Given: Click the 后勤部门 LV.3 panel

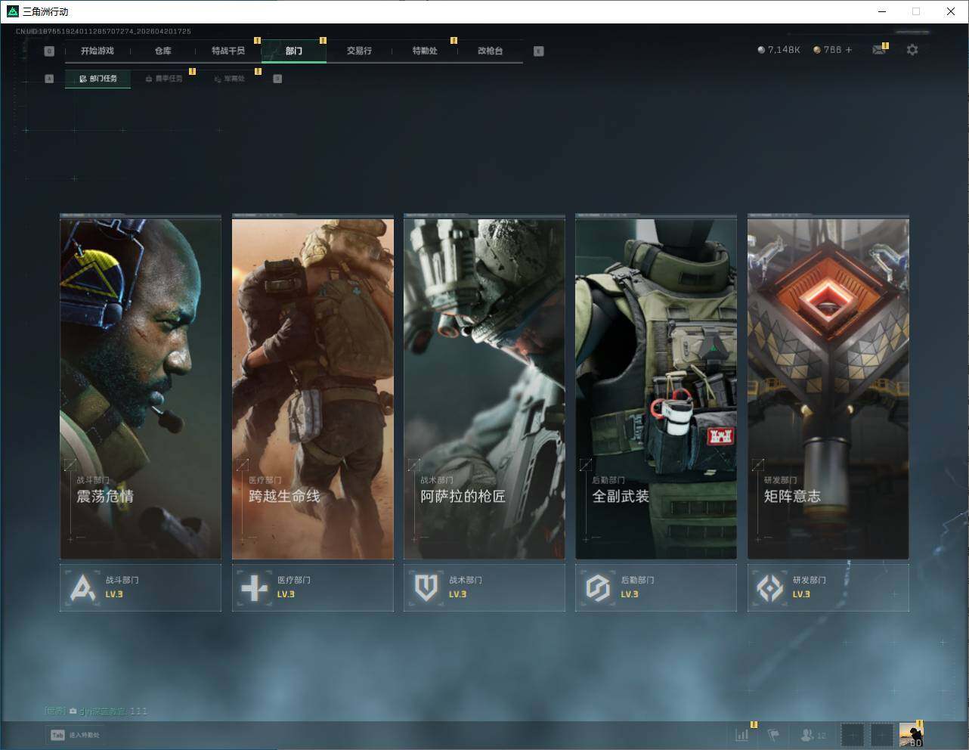Looking at the screenshot, I should (x=656, y=587).
